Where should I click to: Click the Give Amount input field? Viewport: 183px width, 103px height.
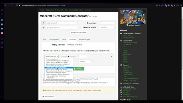107,23
